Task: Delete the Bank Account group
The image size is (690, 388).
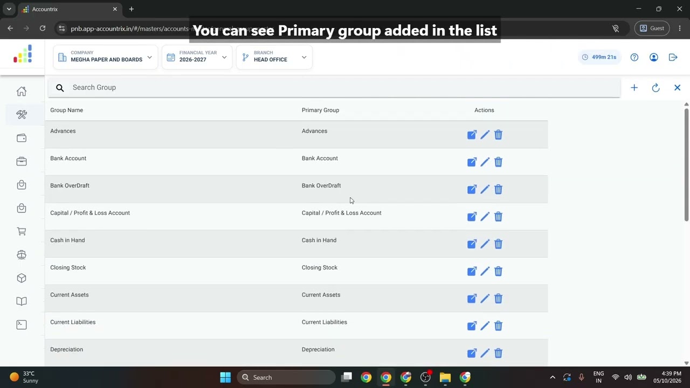Action: pos(498,162)
